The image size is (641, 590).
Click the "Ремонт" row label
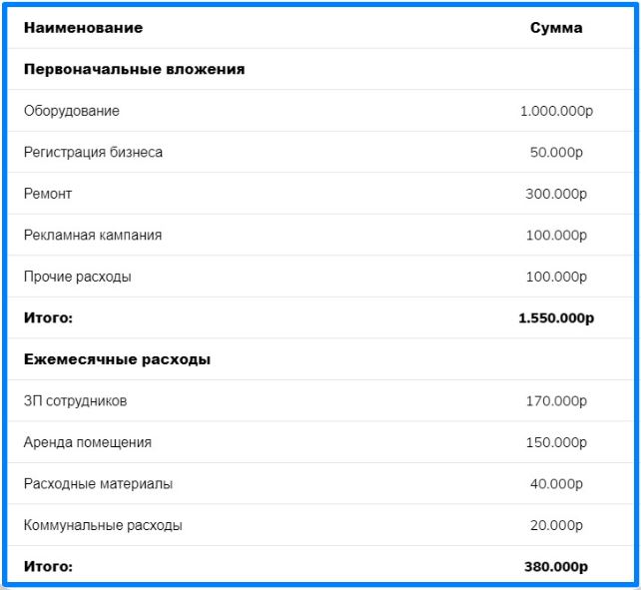pos(48,194)
